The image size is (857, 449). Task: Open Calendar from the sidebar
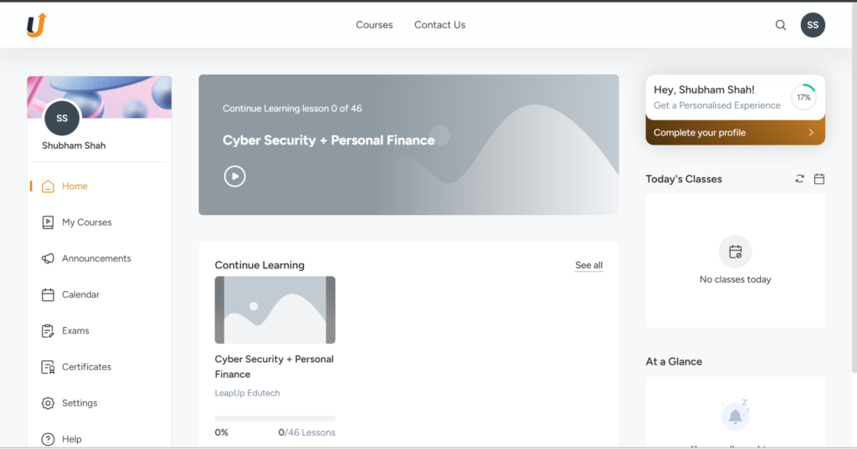point(80,294)
